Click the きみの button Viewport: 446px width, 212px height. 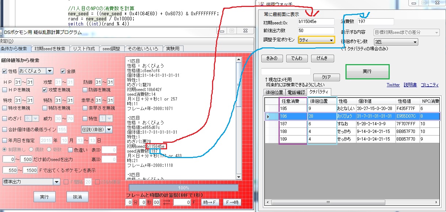(272, 58)
